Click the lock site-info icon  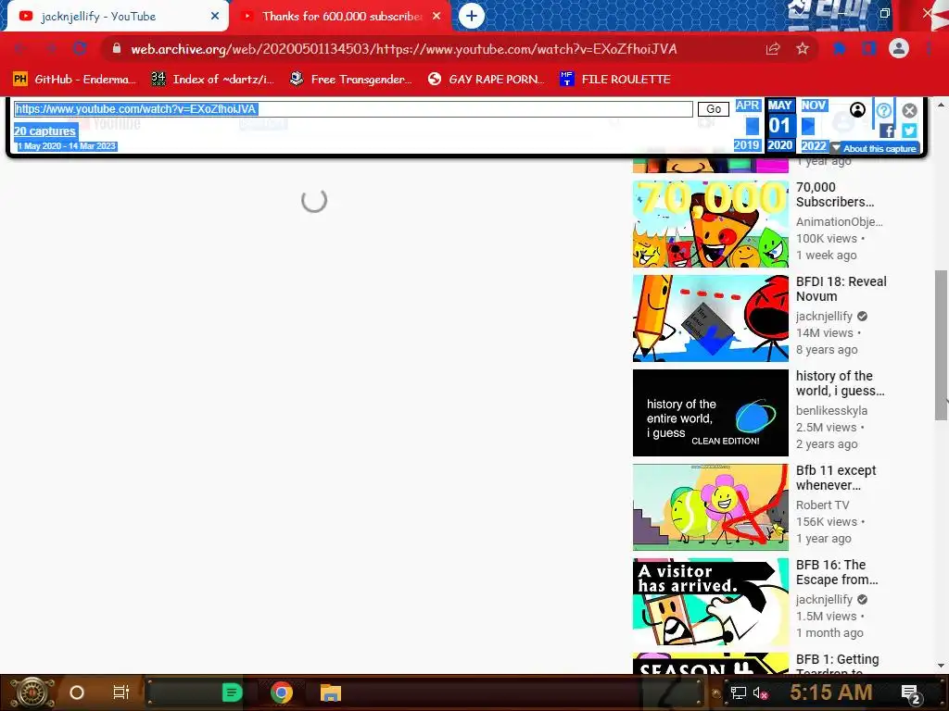tap(116, 49)
